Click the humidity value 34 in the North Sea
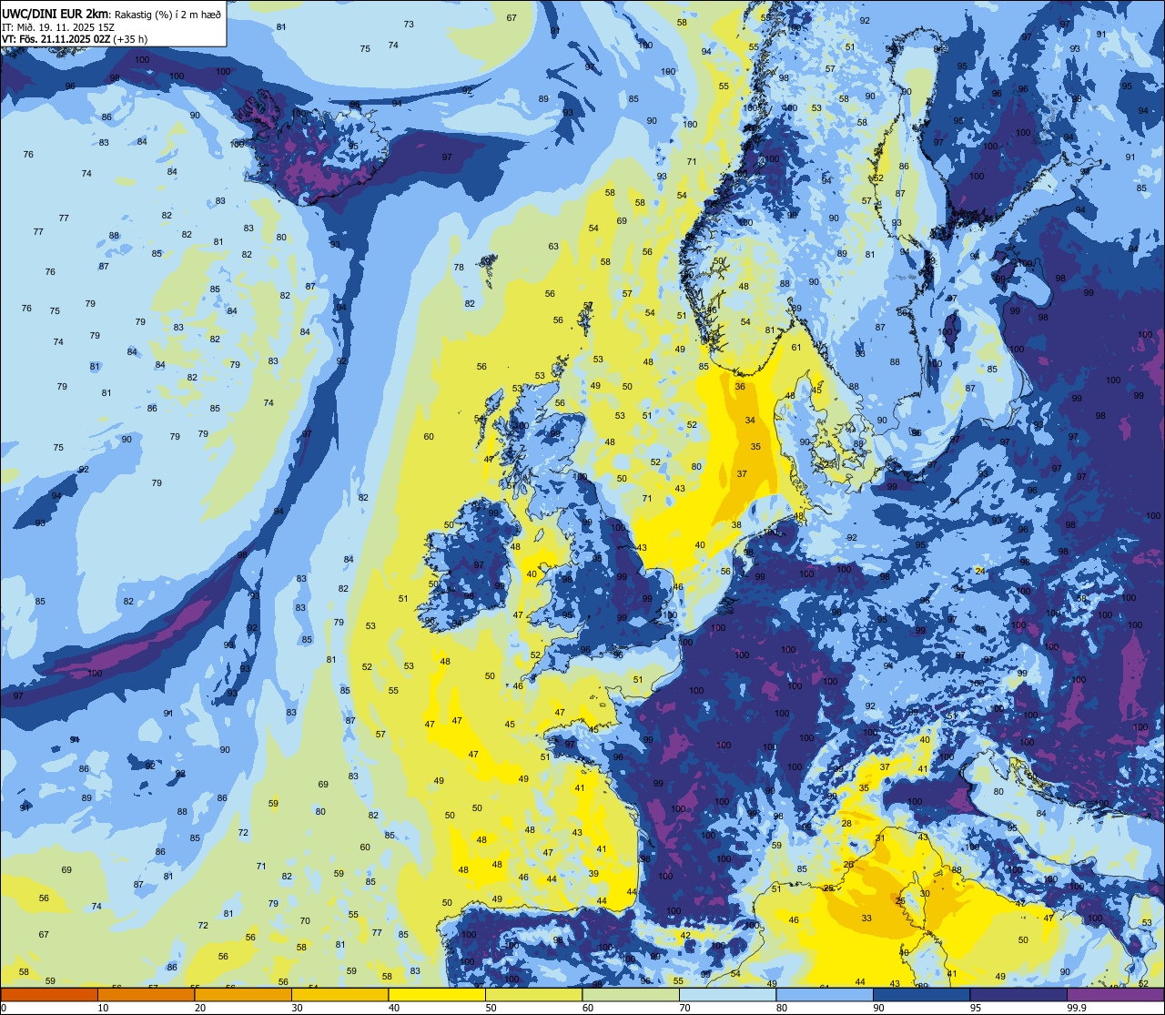The width and height of the screenshot is (1165, 1015). click(750, 420)
